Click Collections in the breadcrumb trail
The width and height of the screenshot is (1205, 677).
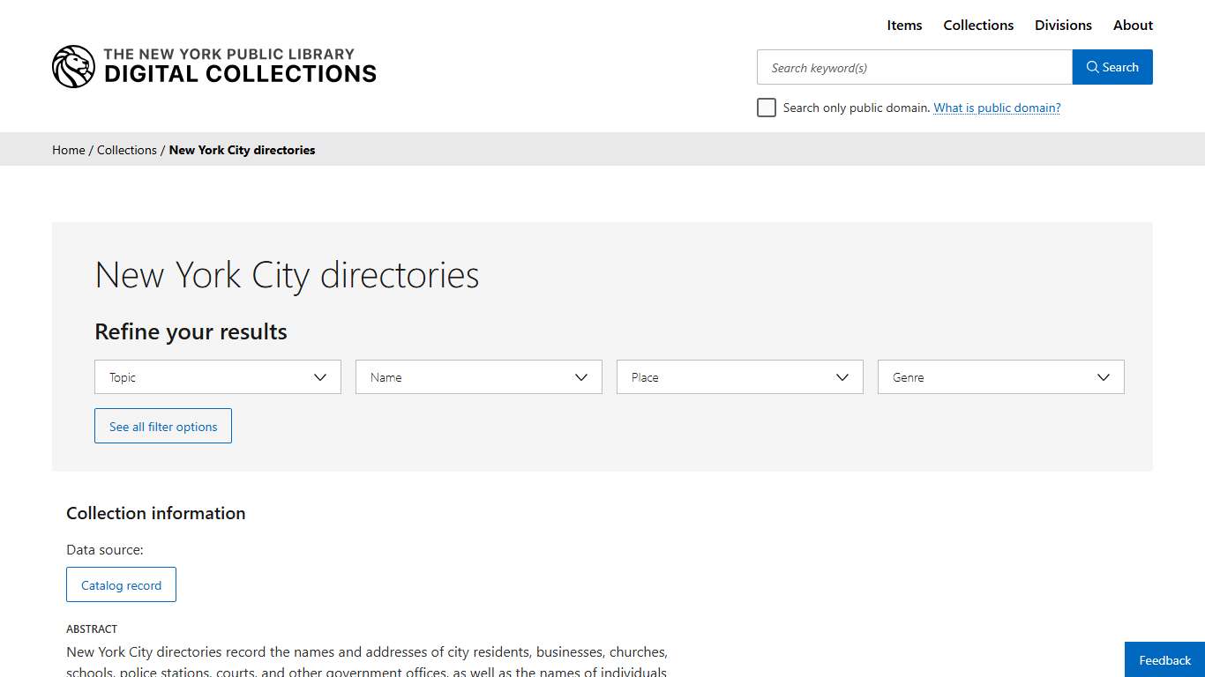click(126, 150)
